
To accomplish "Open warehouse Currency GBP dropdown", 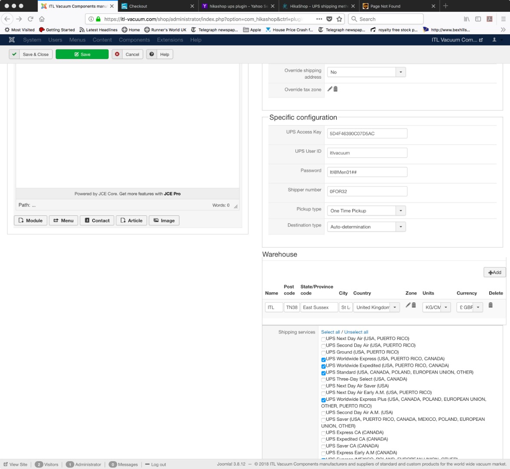I will tap(470, 307).
